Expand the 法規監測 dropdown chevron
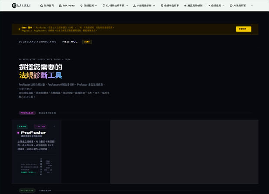This screenshot has width=269, height=194. (96, 6)
